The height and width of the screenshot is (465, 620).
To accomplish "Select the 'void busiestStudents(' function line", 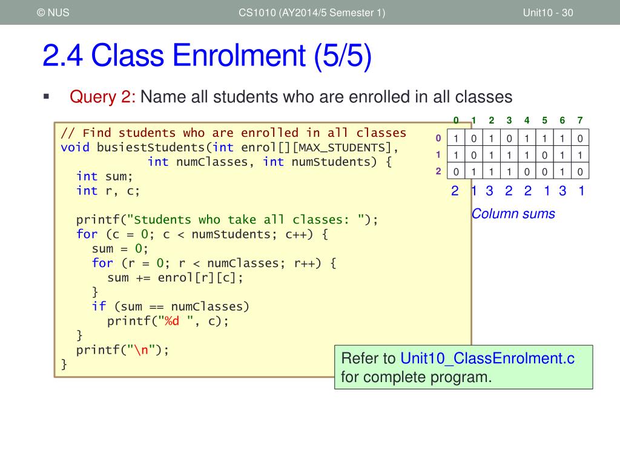I will [229, 148].
